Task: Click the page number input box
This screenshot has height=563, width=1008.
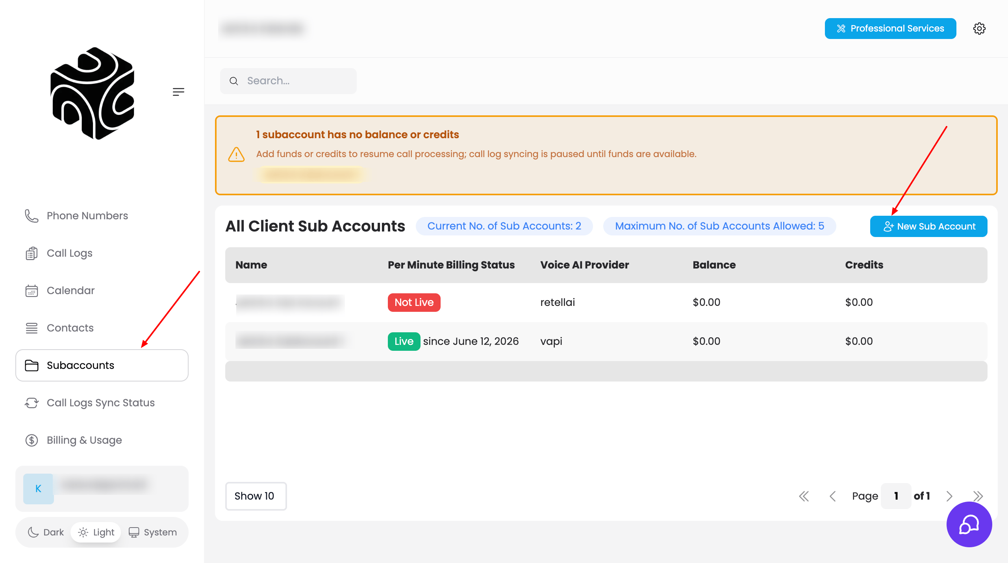Action: point(896,496)
